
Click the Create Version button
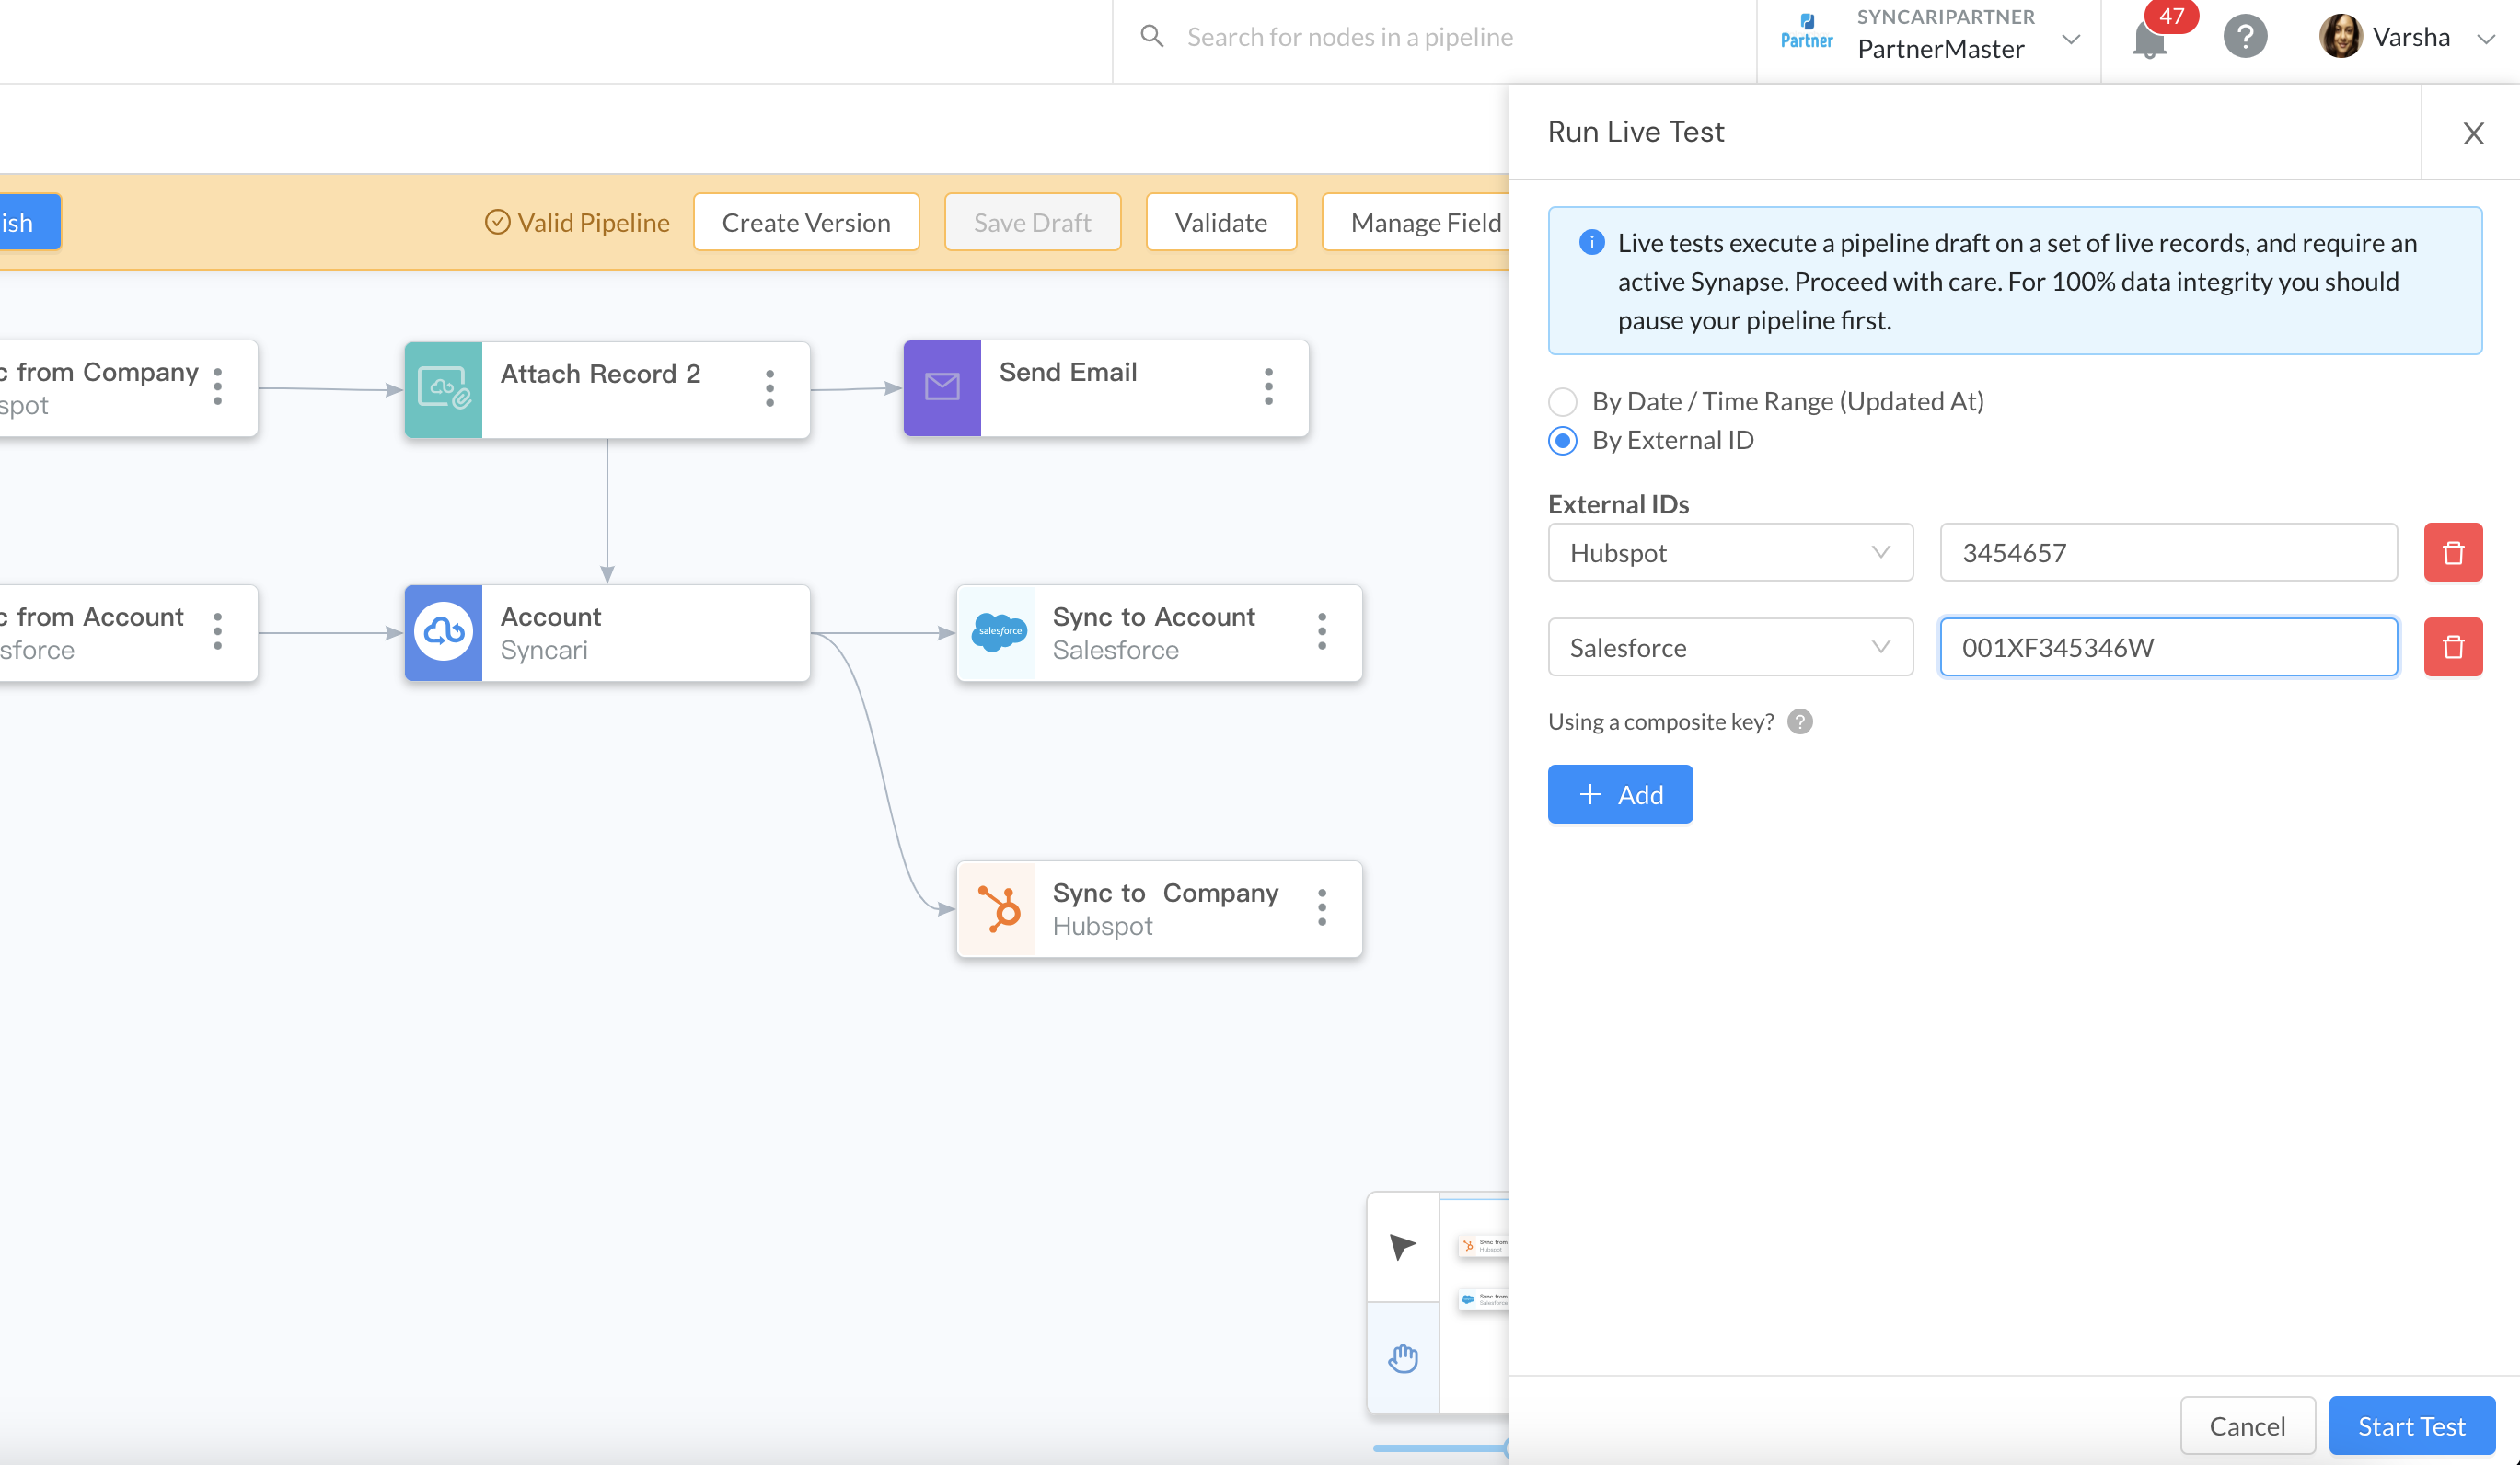pyautogui.click(x=806, y=222)
